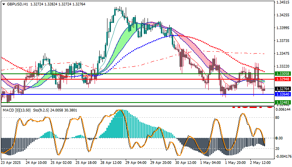Screen dimensions: 292x167
Task: Click the 0.006144 MACD scale value
Action: 283,110
